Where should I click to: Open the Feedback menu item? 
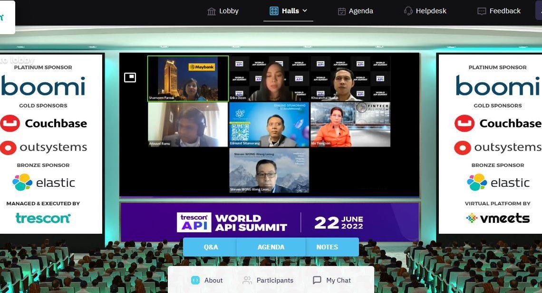tap(499, 11)
